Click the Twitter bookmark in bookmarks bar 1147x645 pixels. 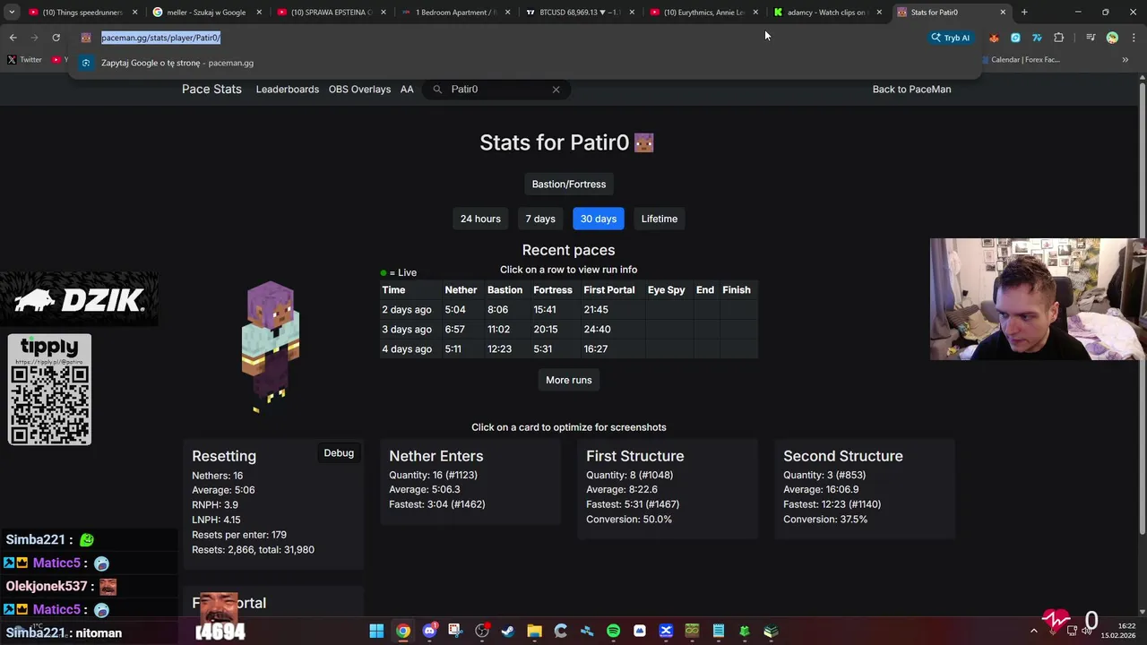24,60
